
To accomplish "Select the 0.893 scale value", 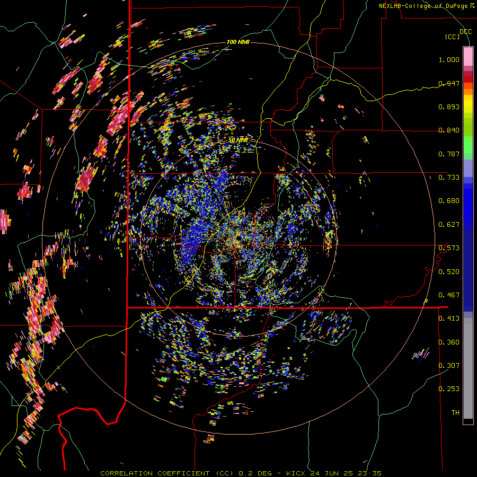I will point(449,107).
